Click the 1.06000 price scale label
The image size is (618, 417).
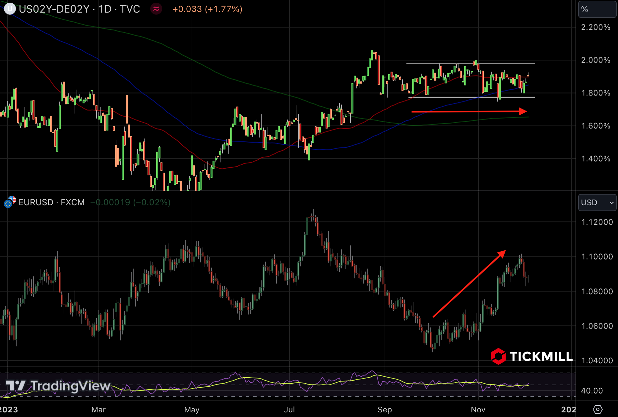tap(597, 326)
